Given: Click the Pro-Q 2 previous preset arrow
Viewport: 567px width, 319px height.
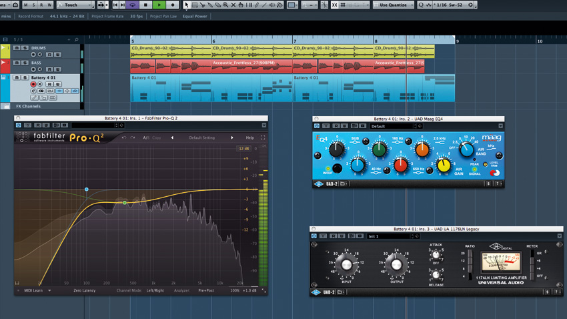Looking at the screenshot, I should point(172,137).
